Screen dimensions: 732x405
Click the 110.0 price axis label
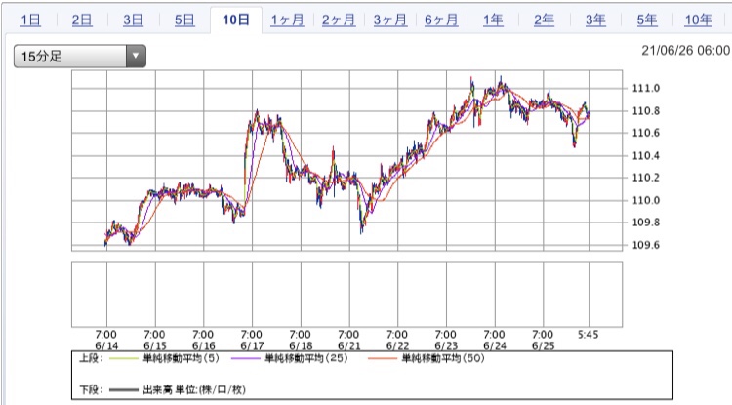pyautogui.click(x=646, y=201)
